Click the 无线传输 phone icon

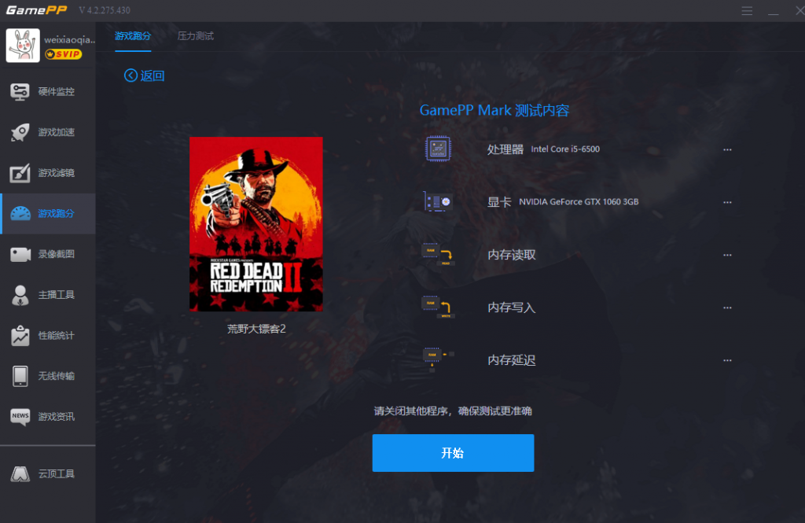coord(20,376)
